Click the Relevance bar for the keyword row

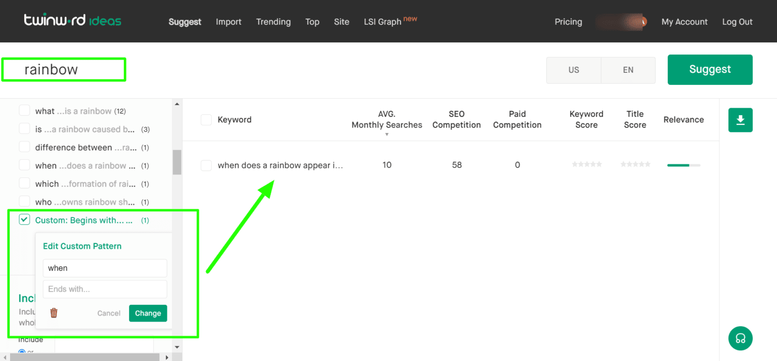pos(683,165)
